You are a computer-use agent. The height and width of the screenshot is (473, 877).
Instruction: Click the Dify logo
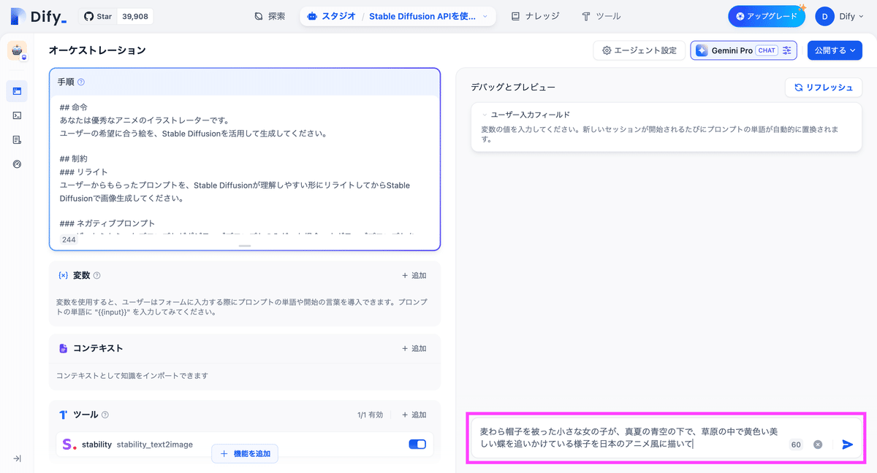point(38,16)
